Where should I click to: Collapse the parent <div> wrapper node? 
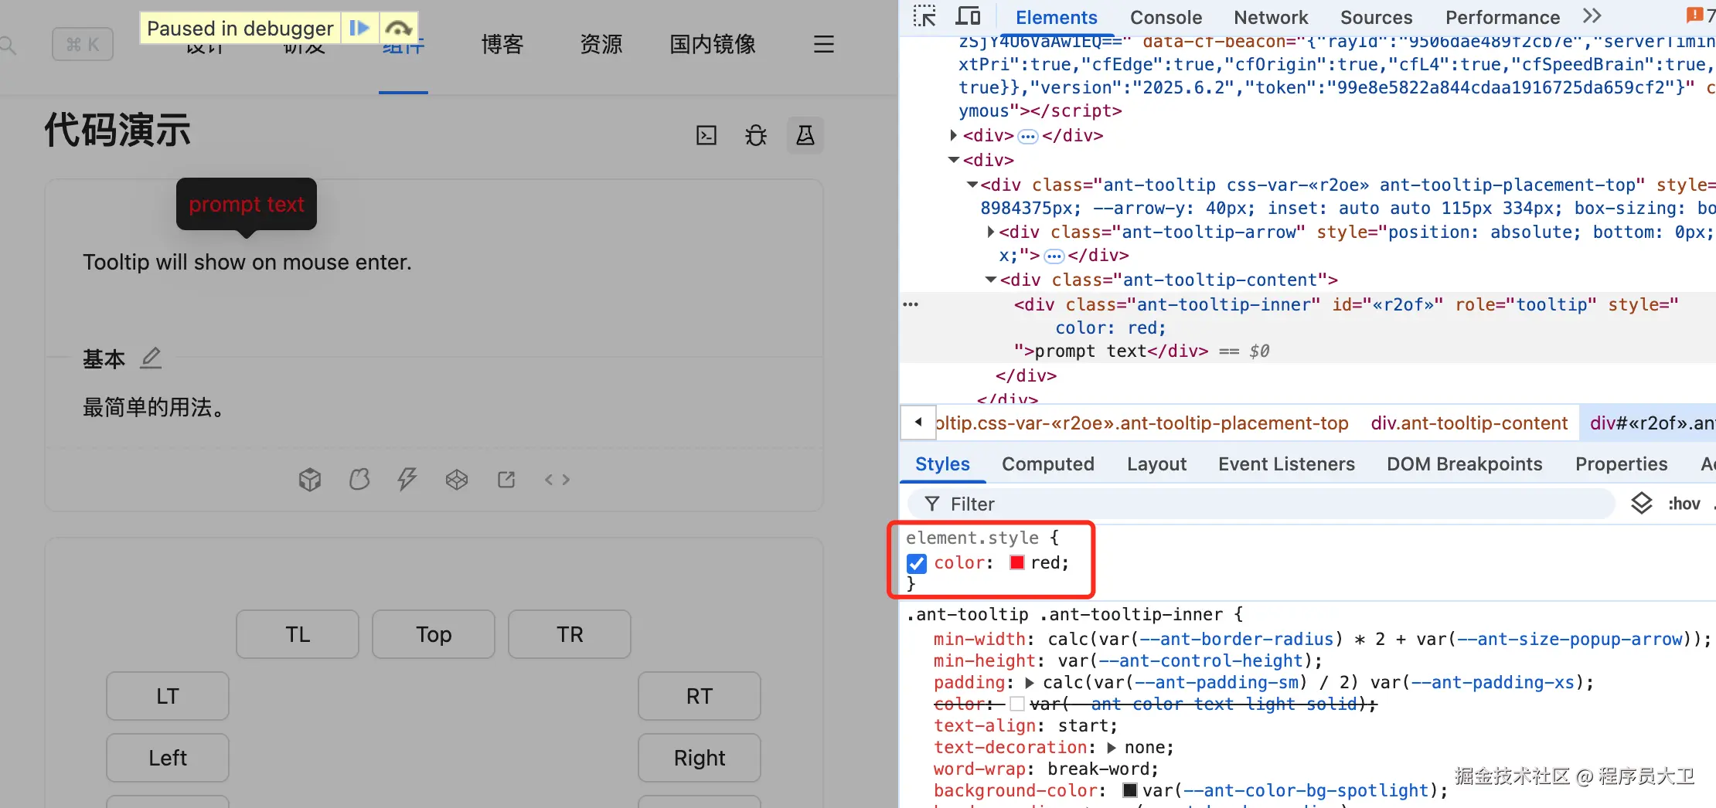tap(954, 160)
